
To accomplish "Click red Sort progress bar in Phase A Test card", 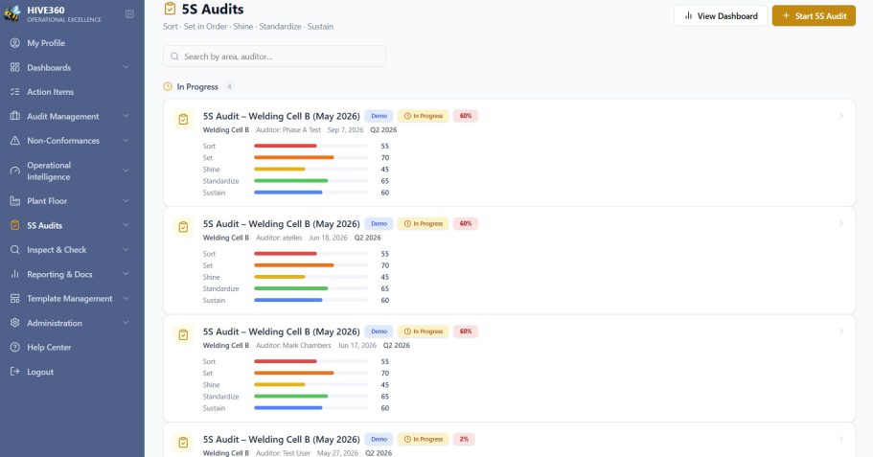I will 286,146.
